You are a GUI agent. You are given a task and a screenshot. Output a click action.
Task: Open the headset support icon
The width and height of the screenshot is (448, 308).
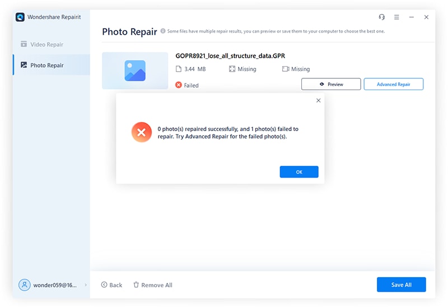point(382,17)
